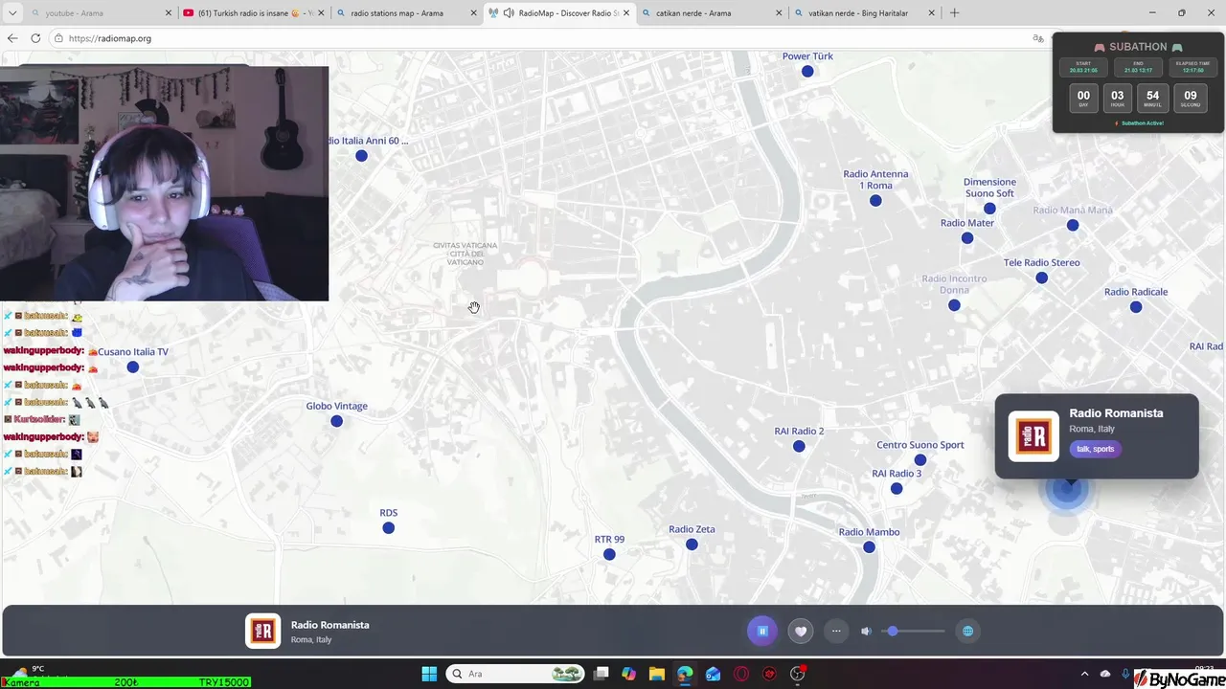Reload the radiomap.org page
The image size is (1226, 689).
tap(35, 38)
